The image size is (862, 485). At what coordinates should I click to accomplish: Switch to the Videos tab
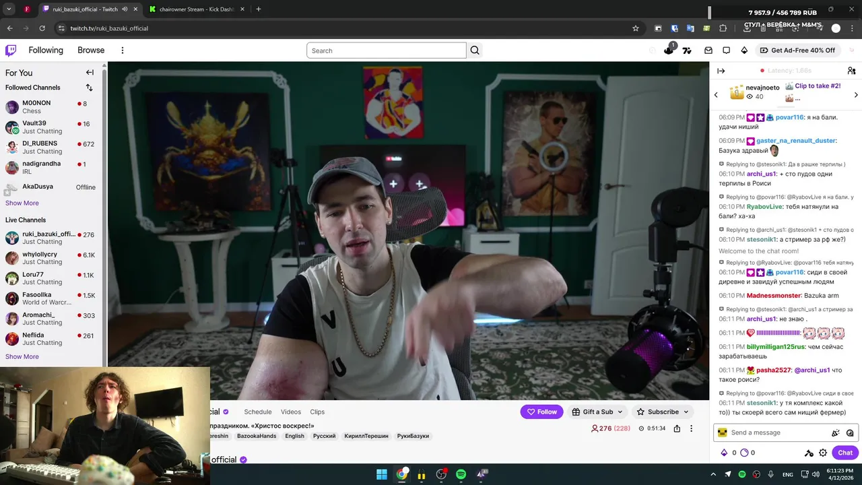tap(291, 412)
